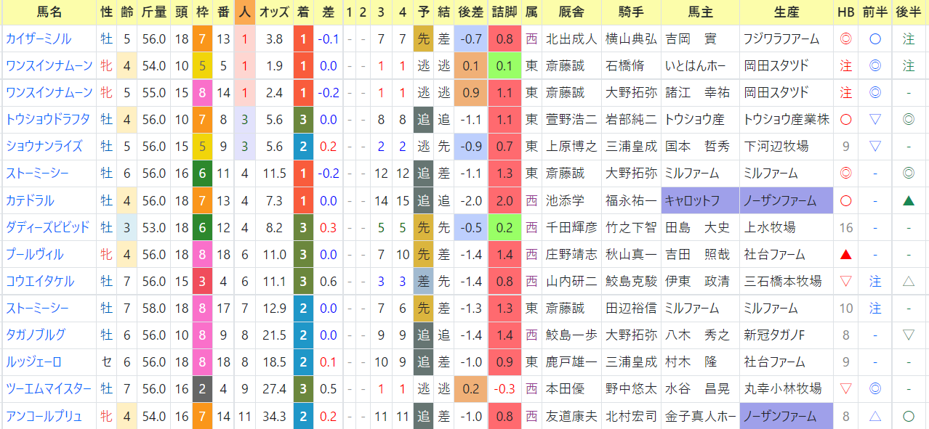Click odds value 34.3
Screen dimensions: 929x429
[x=274, y=415]
